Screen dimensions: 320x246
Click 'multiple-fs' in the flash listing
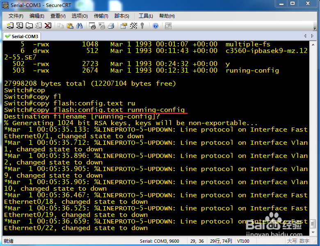[248, 44]
